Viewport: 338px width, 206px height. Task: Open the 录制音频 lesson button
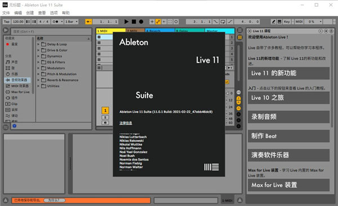click(x=288, y=117)
